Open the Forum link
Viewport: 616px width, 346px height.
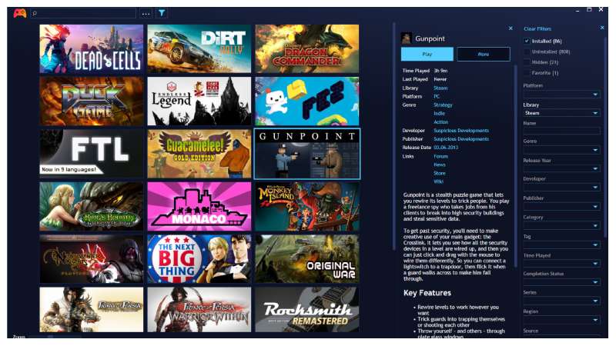[x=440, y=156]
